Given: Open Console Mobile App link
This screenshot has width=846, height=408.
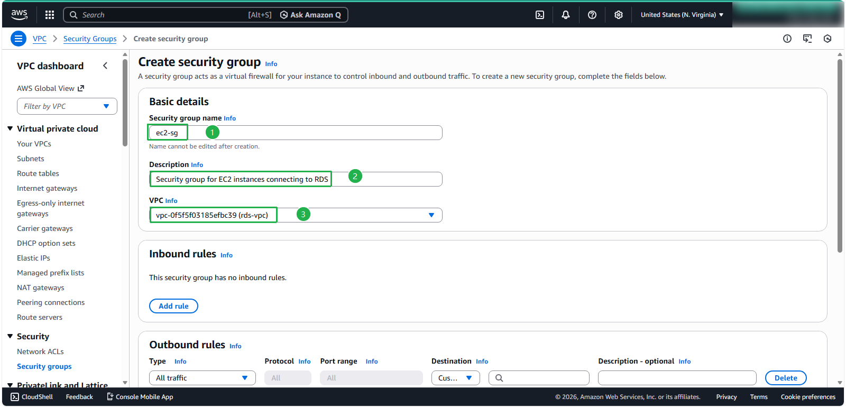Looking at the screenshot, I should tap(140, 397).
